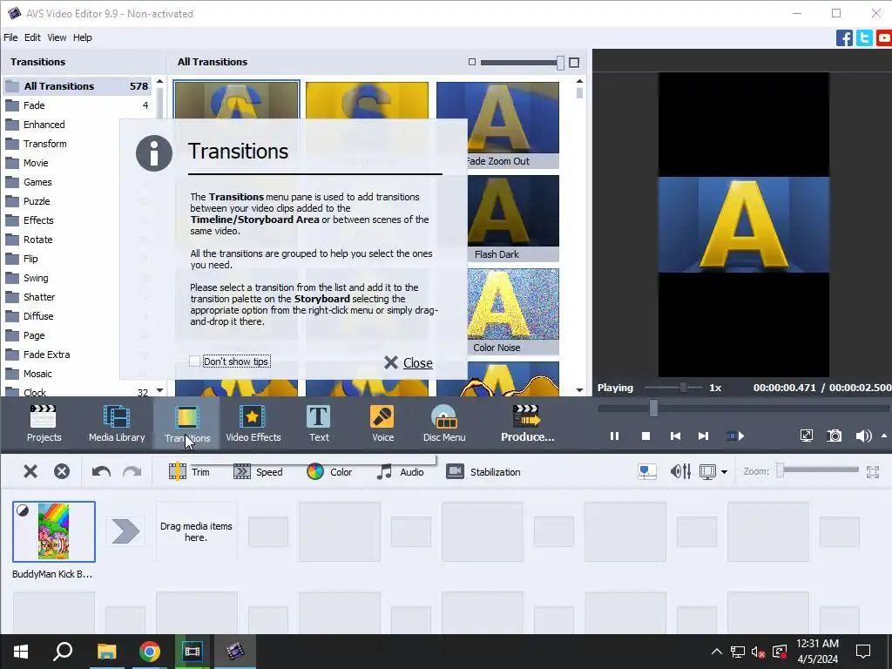Open the Speed settings
892x669 pixels.
258,471
